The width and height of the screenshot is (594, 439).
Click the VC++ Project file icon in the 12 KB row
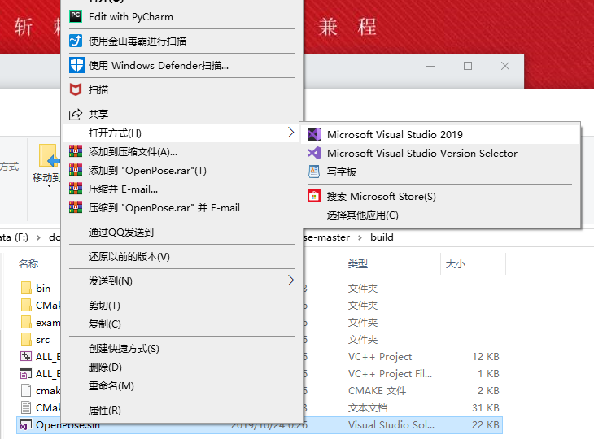[26, 356]
